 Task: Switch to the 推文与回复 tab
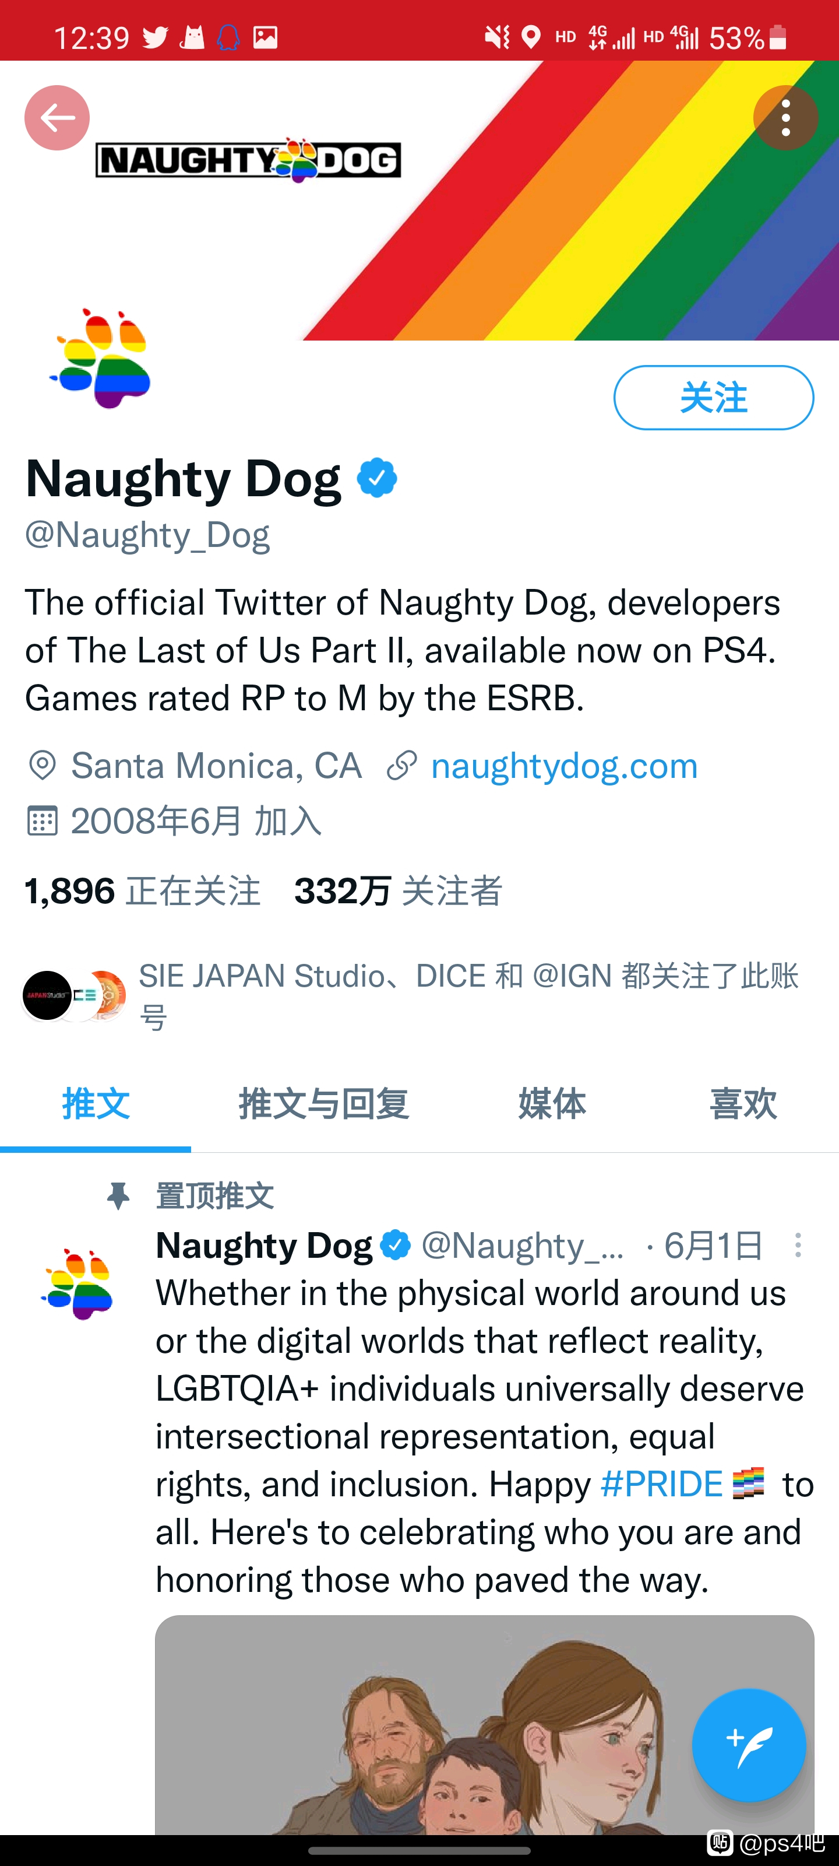325,1104
